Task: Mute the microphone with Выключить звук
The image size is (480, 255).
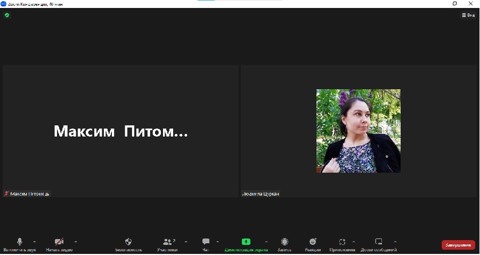Action: (x=20, y=245)
